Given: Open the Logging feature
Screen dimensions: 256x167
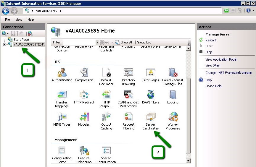Looking at the screenshot, I should pos(173,97).
